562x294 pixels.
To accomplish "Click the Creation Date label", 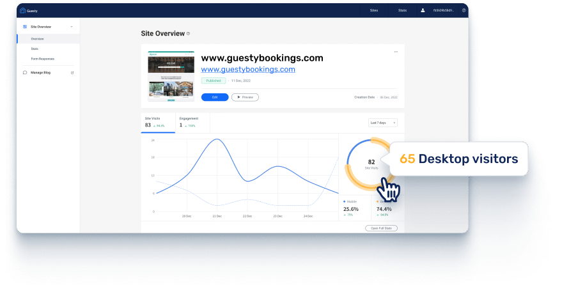I will 364,97.
